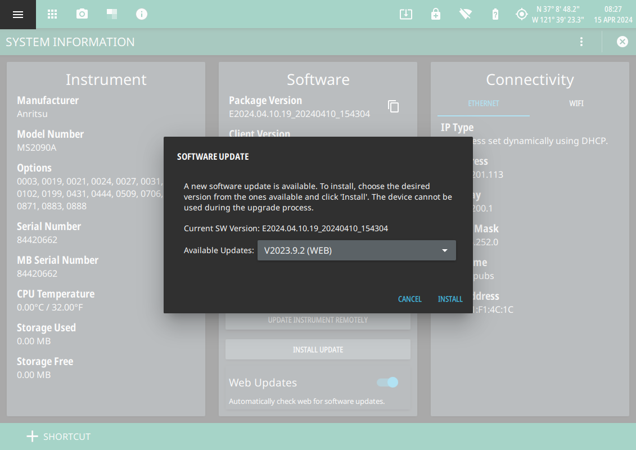
Task: Click the INSTALL UPDATE button
Action: click(x=318, y=350)
